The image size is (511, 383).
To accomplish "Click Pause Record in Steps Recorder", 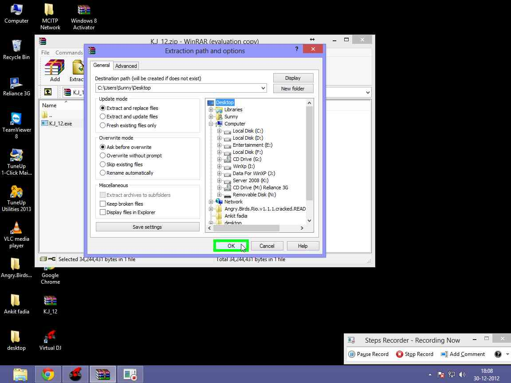I will [x=369, y=354].
